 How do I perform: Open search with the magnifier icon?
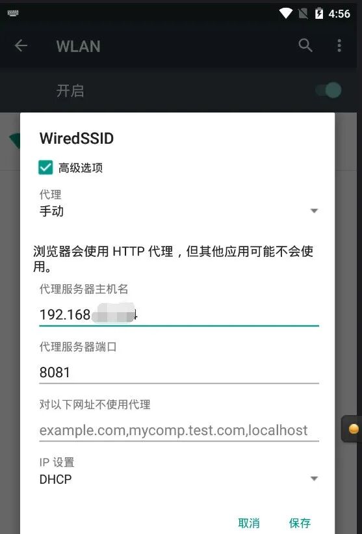(x=305, y=46)
